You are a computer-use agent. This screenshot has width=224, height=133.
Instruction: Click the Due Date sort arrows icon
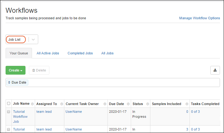pos(9,83)
